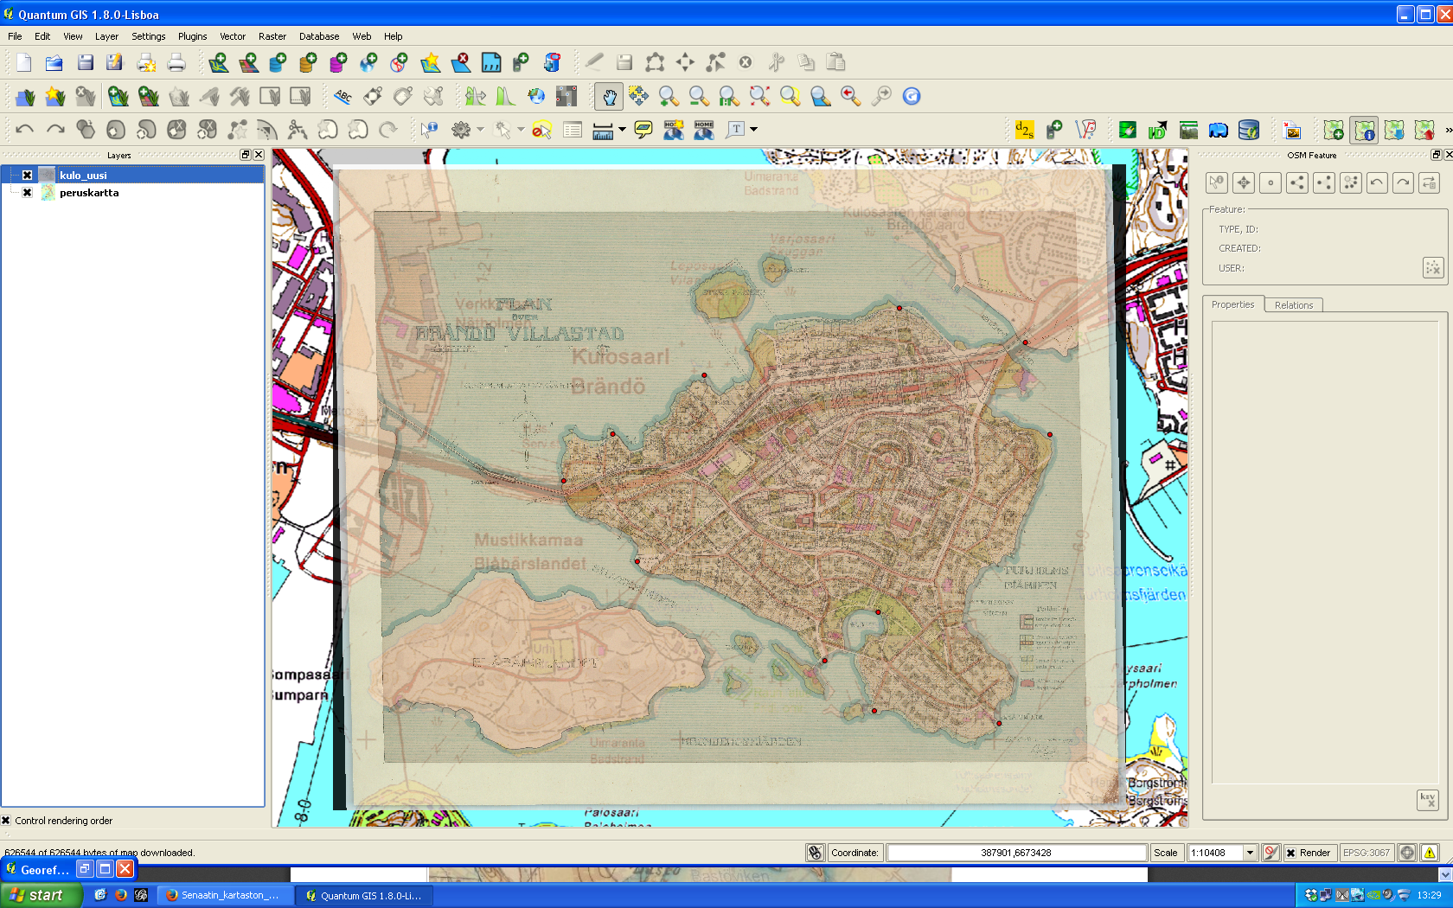Click the coordinate input field
Viewport: 1453px width, 908px height.
tap(1015, 853)
